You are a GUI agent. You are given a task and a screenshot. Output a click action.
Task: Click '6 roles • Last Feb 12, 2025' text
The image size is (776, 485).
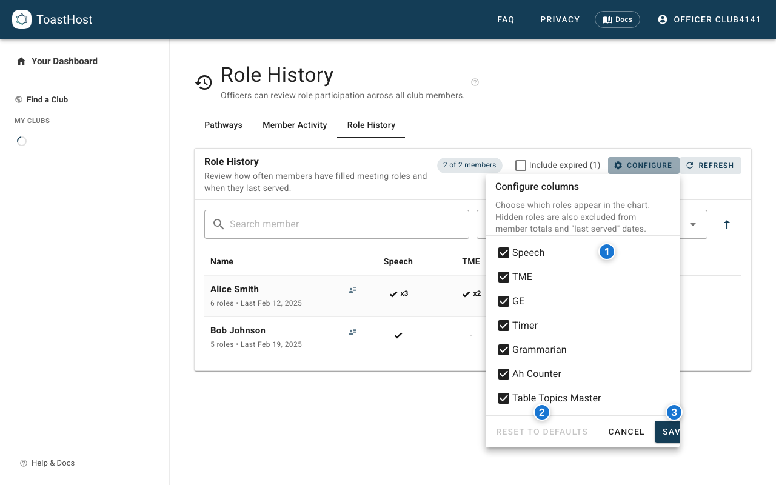click(x=256, y=303)
